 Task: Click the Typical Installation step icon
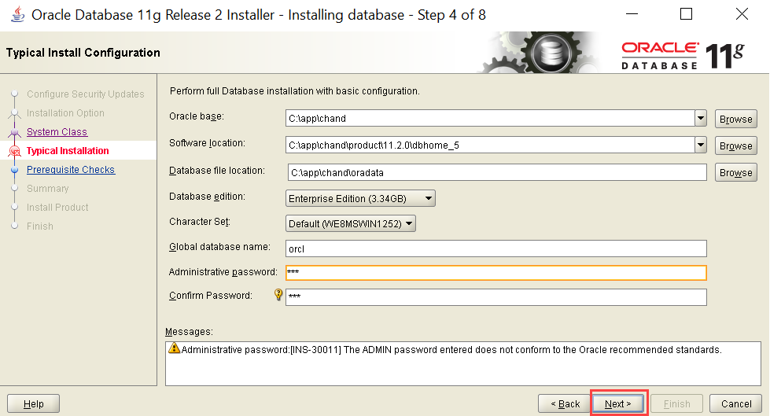tap(15, 151)
